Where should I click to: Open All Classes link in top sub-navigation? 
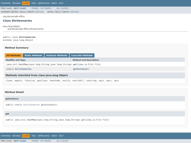click(63, 8)
